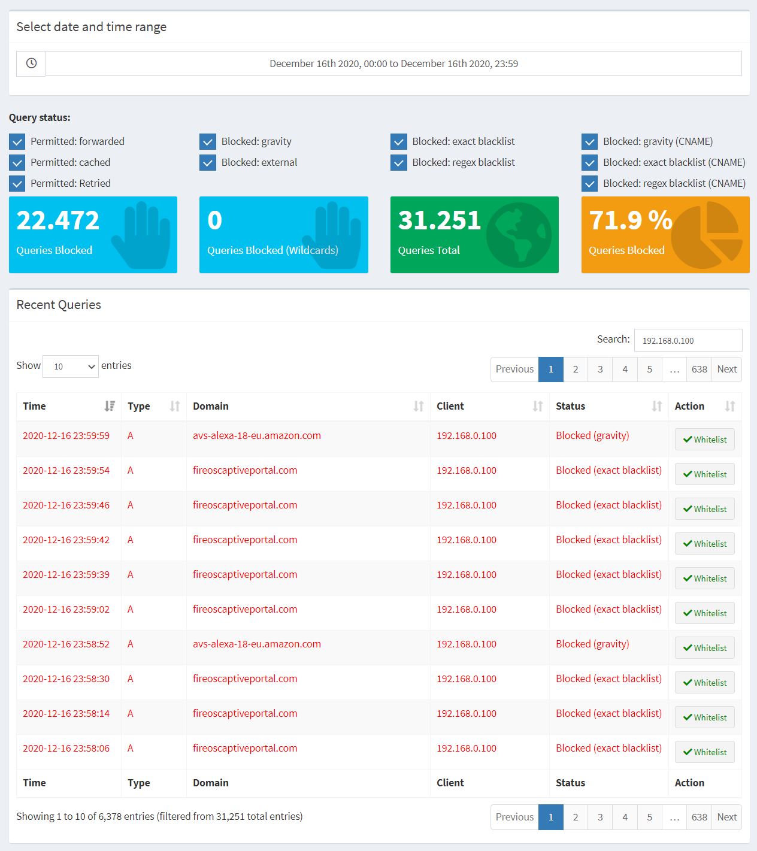This screenshot has width=757, height=851.
Task: Jump to page 638 in bottom pagination
Action: click(x=699, y=817)
